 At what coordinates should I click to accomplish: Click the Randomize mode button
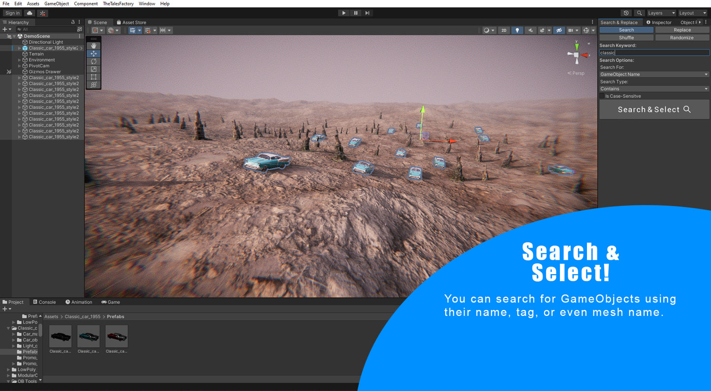coord(681,38)
